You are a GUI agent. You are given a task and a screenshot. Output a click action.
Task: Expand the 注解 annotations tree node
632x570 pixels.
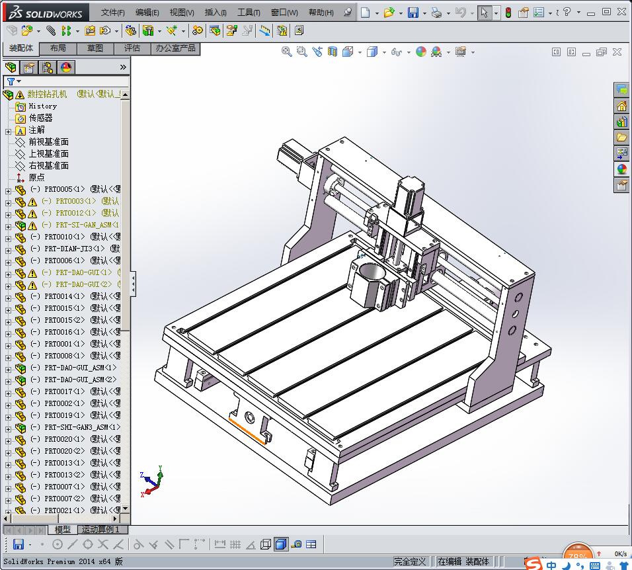8,130
